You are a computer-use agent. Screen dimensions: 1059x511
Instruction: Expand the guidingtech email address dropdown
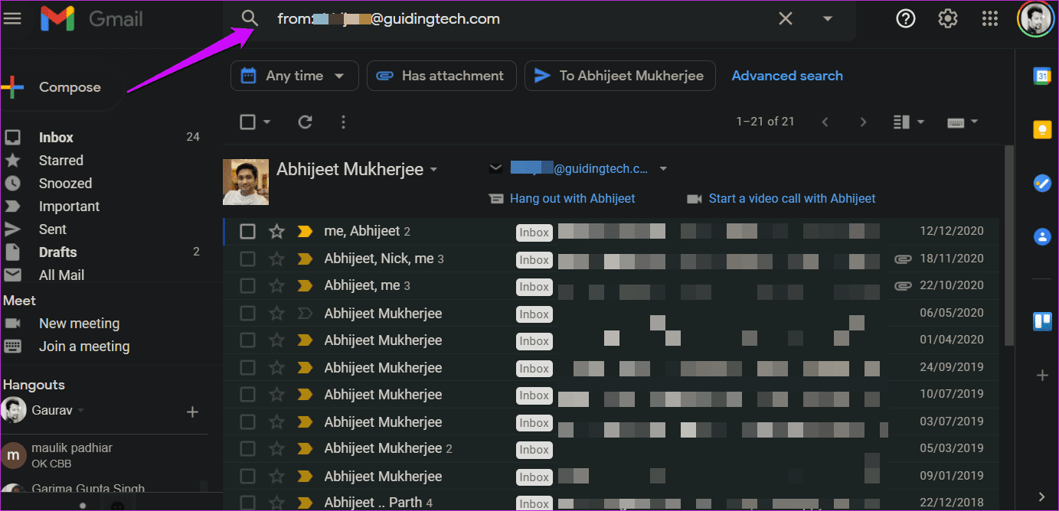pyautogui.click(x=663, y=169)
